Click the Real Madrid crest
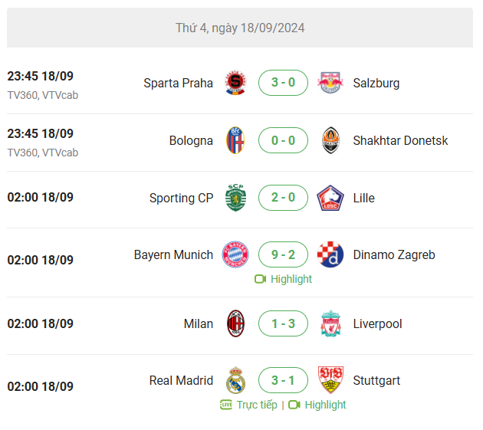Screen dimensions: 483x430 click(x=235, y=380)
